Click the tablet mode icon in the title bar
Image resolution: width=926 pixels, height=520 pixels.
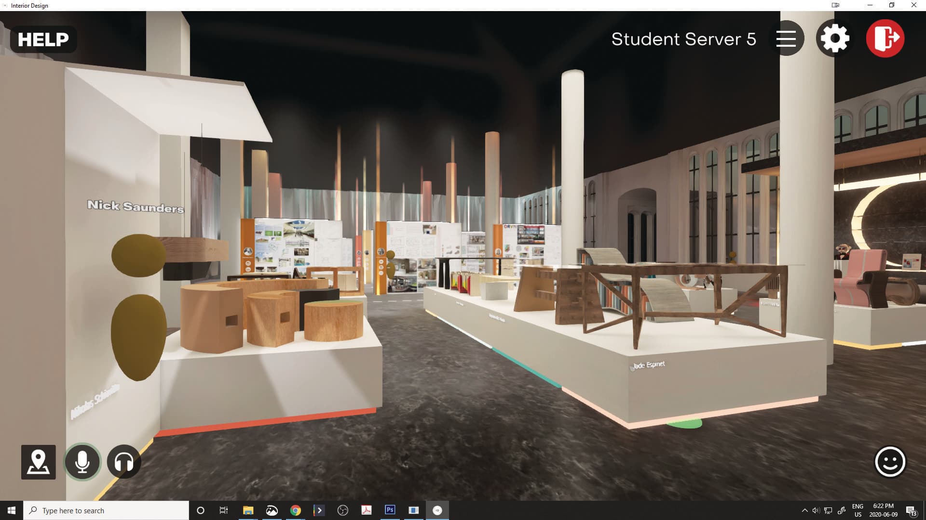pyautogui.click(x=835, y=5)
